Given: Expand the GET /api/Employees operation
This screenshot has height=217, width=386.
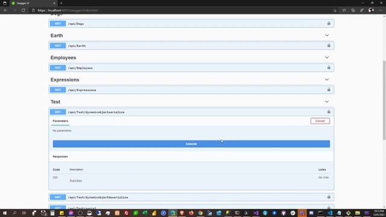Looking at the screenshot, I should click(191, 68).
